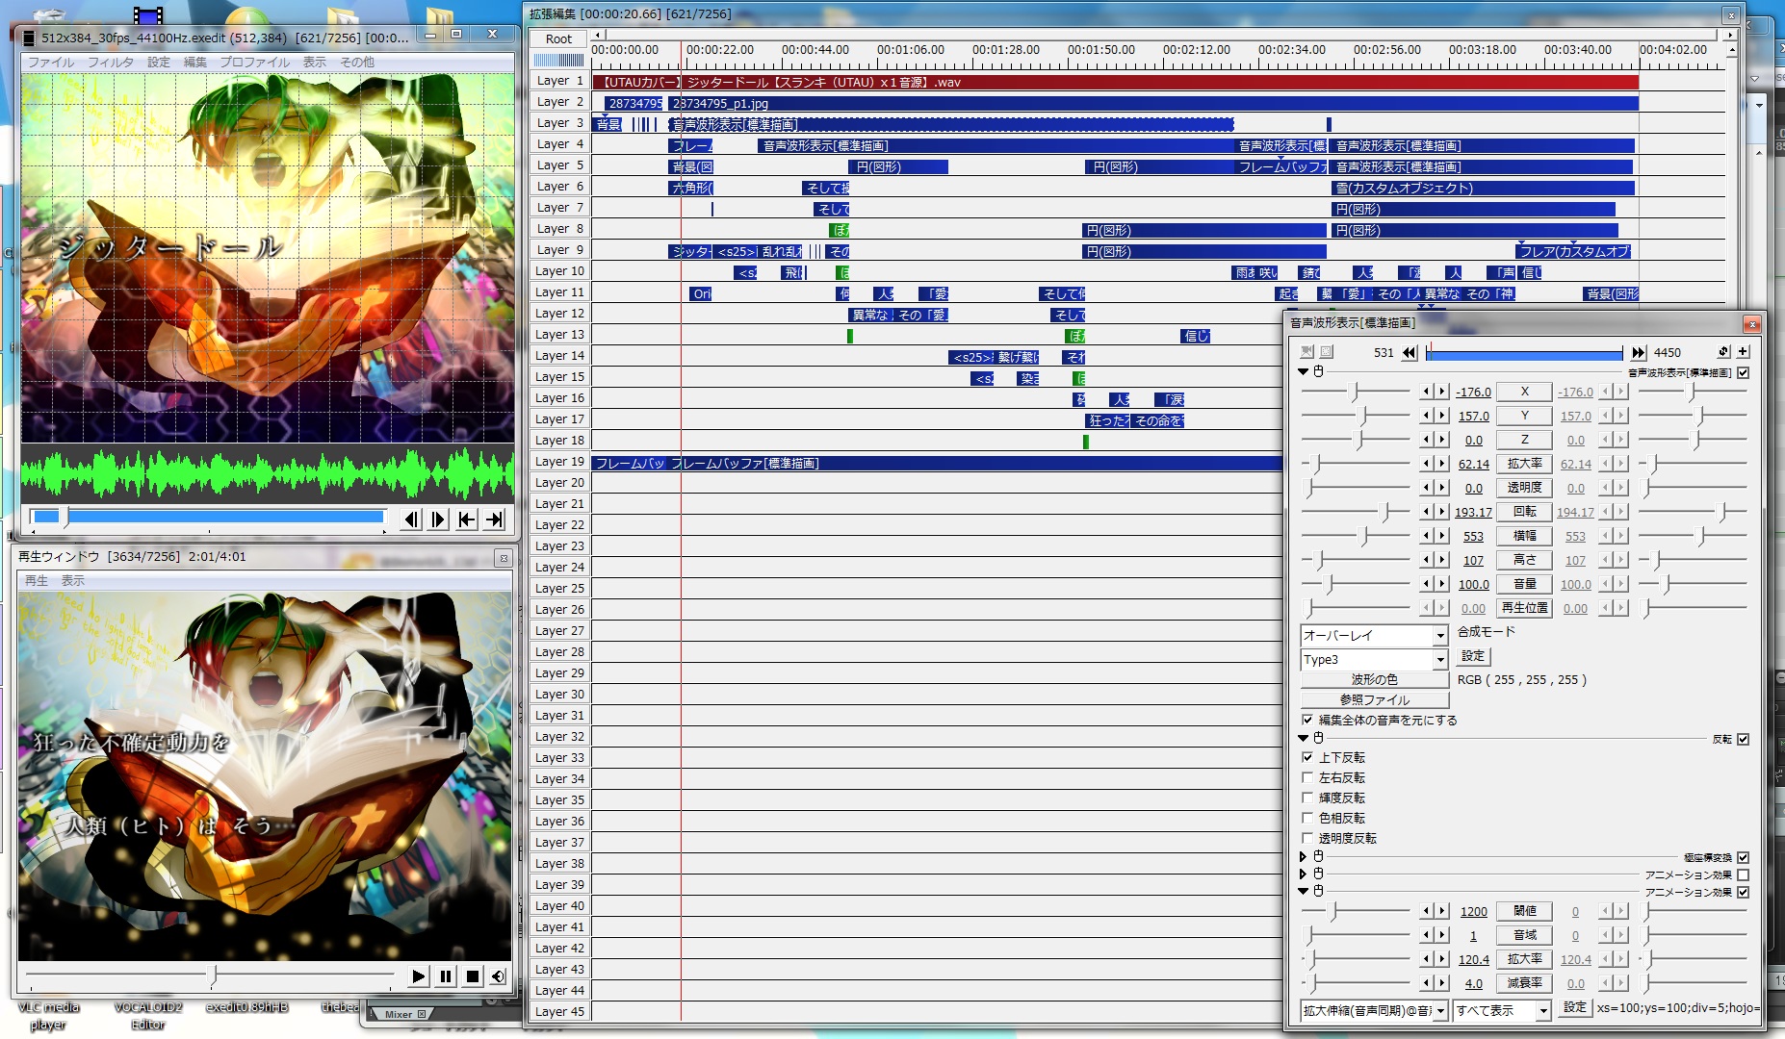
Task: Click the swap/cycle icon beside plus icon
Action: pos(1723,352)
